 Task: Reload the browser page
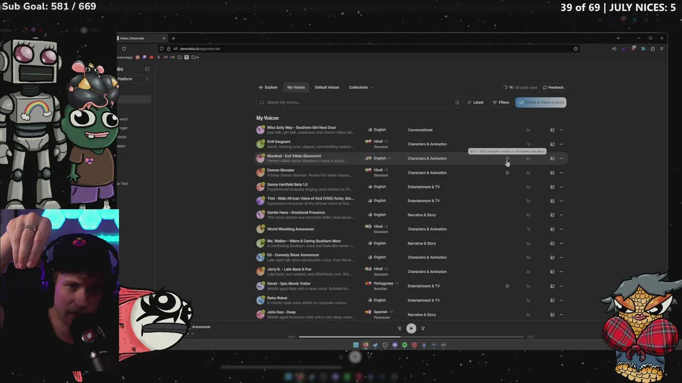pos(124,48)
